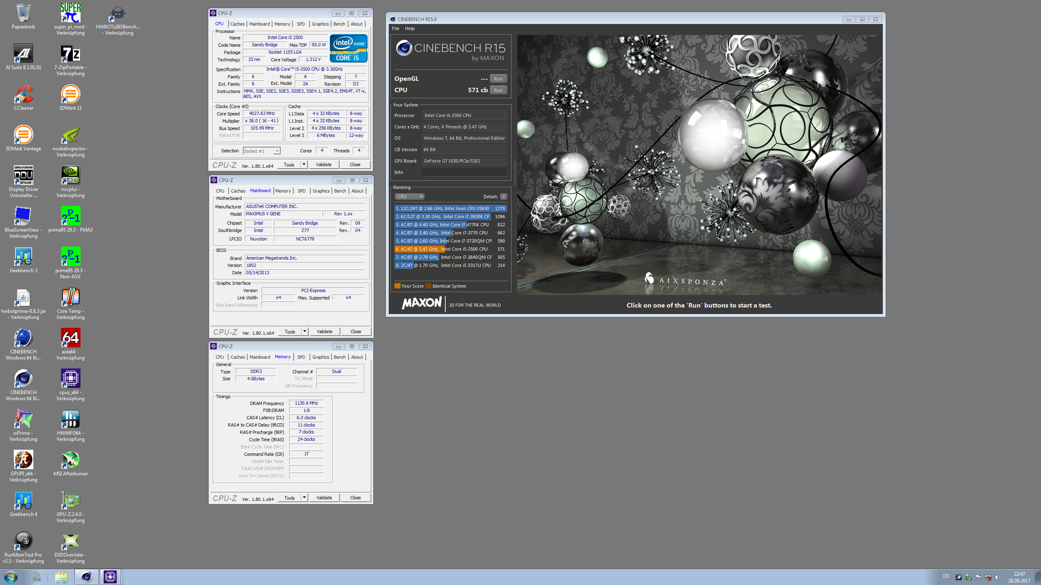Launch MSI Afterburner desktop icon

[70, 463]
